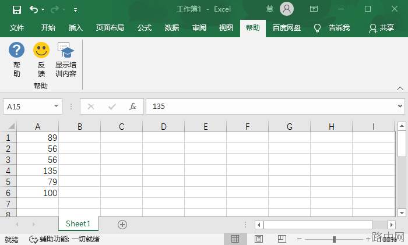Open the blue question mark Help button

[17, 50]
